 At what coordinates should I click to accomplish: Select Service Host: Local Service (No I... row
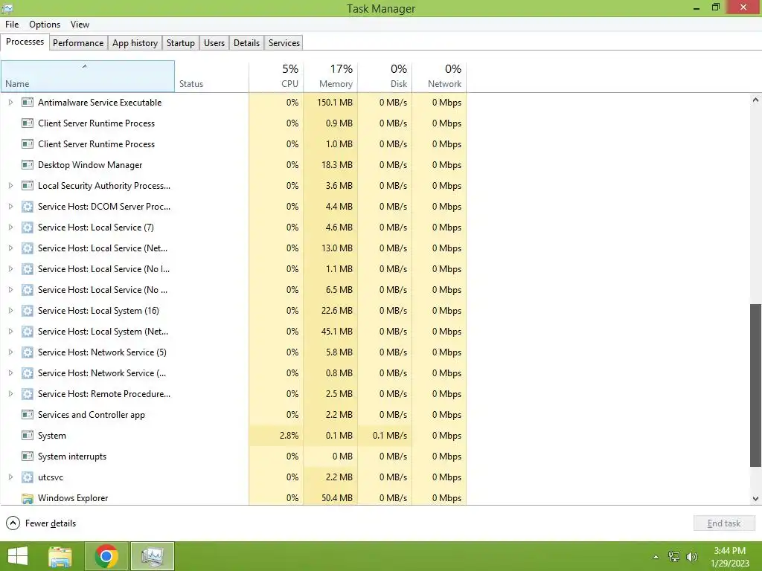click(x=233, y=269)
